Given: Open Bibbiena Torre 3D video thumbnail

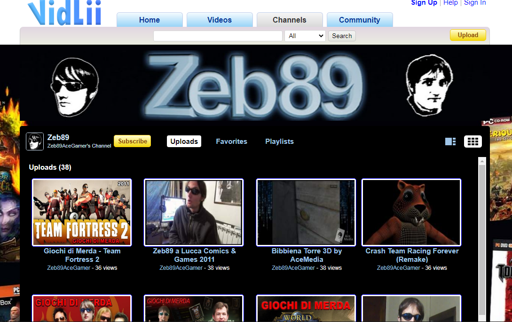Looking at the screenshot, I should pyautogui.click(x=306, y=212).
